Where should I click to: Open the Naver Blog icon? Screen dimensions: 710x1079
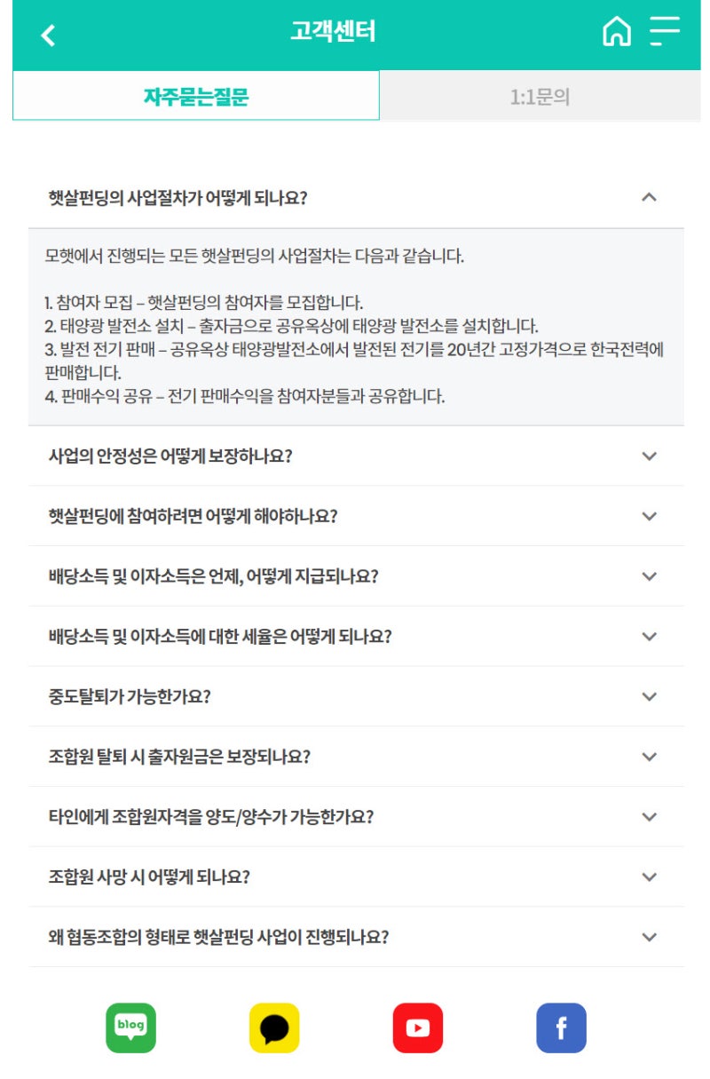pyautogui.click(x=130, y=1027)
